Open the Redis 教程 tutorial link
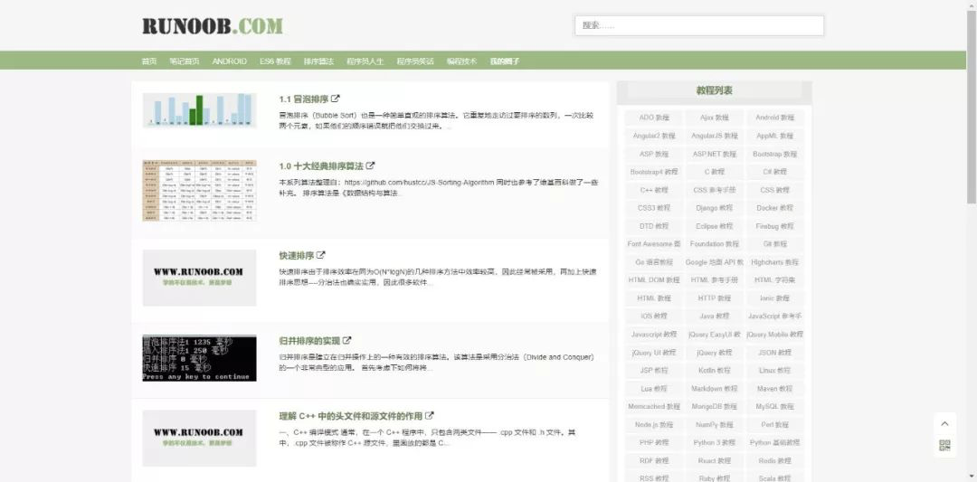This screenshot has height=482, width=977. point(774,460)
